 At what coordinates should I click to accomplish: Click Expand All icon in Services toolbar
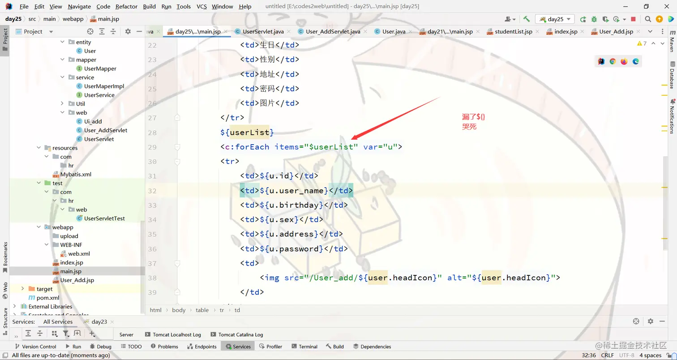click(x=28, y=334)
